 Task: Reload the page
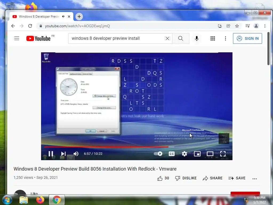30,26
